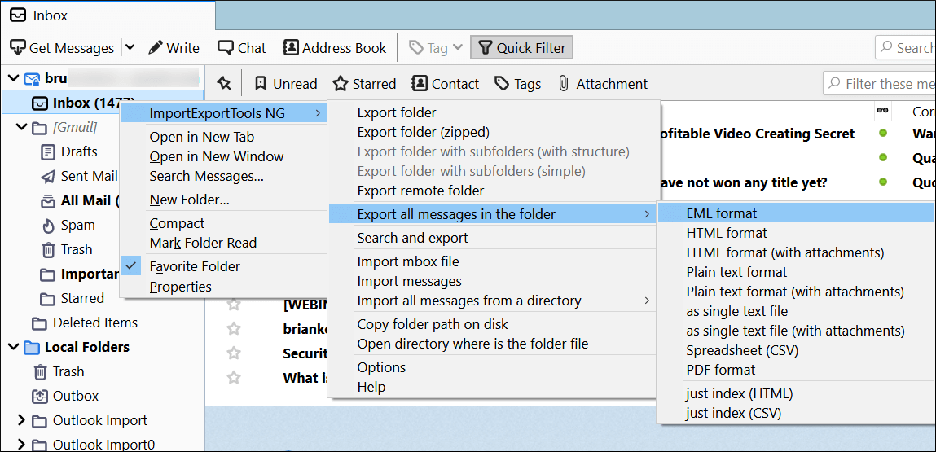Select Import mbox file

(x=407, y=261)
